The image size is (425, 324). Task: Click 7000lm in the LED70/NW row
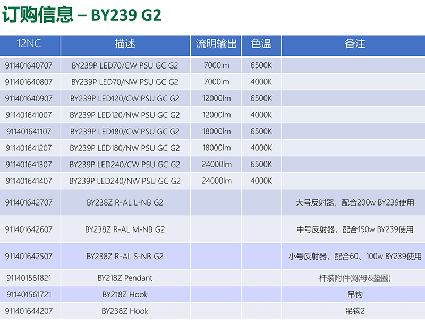point(216,82)
